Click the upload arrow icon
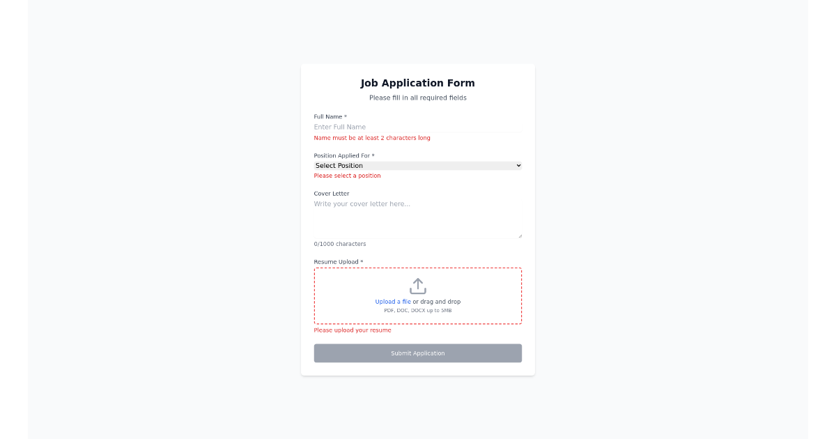Image resolution: width=836 pixels, height=439 pixels. pyautogui.click(x=417, y=286)
